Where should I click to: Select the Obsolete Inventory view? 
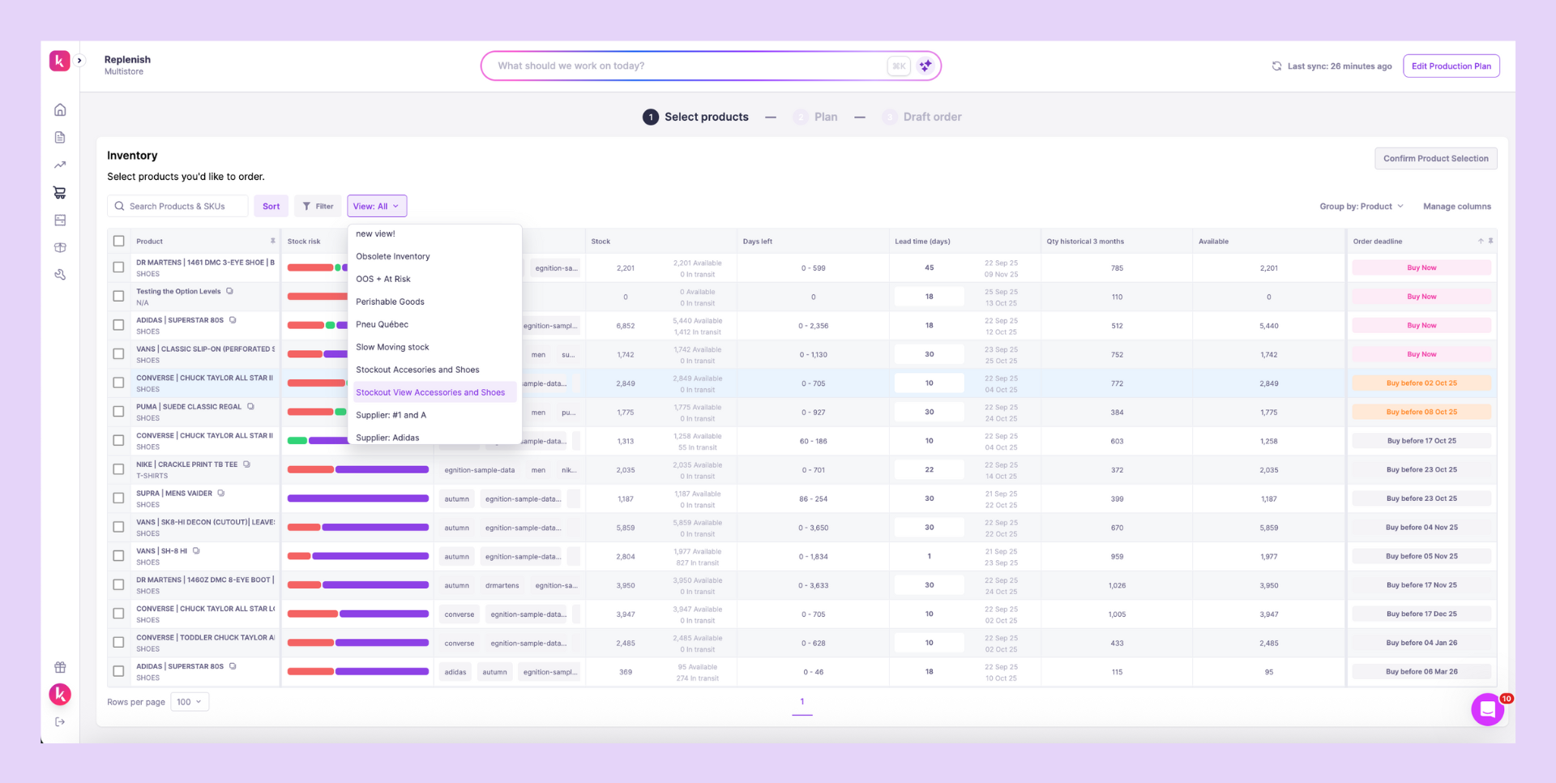435,256
